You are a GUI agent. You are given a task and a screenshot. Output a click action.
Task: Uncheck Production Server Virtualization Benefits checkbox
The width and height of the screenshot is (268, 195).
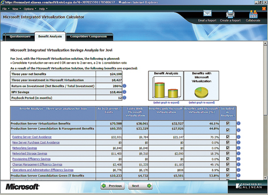[228, 123]
